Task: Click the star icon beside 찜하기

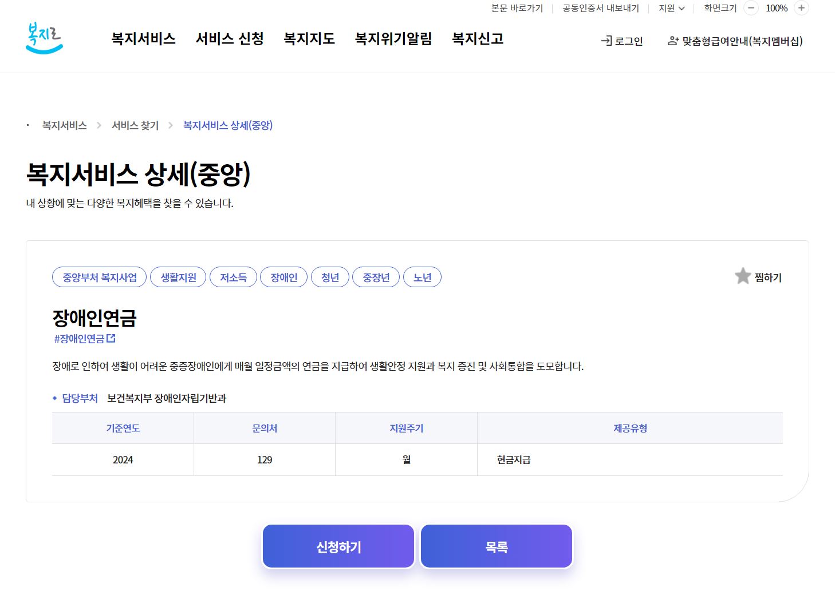Action: tap(742, 276)
